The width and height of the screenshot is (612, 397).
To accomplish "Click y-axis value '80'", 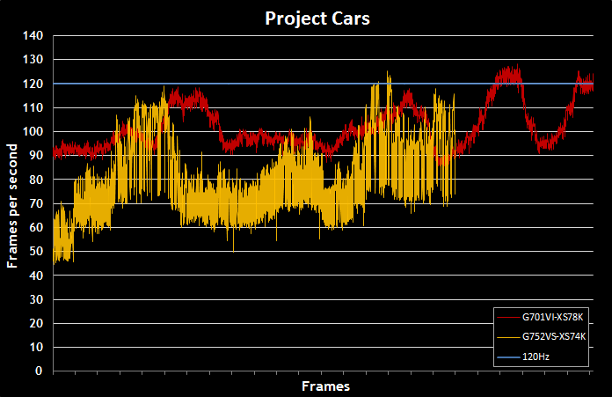I will [x=36, y=180].
